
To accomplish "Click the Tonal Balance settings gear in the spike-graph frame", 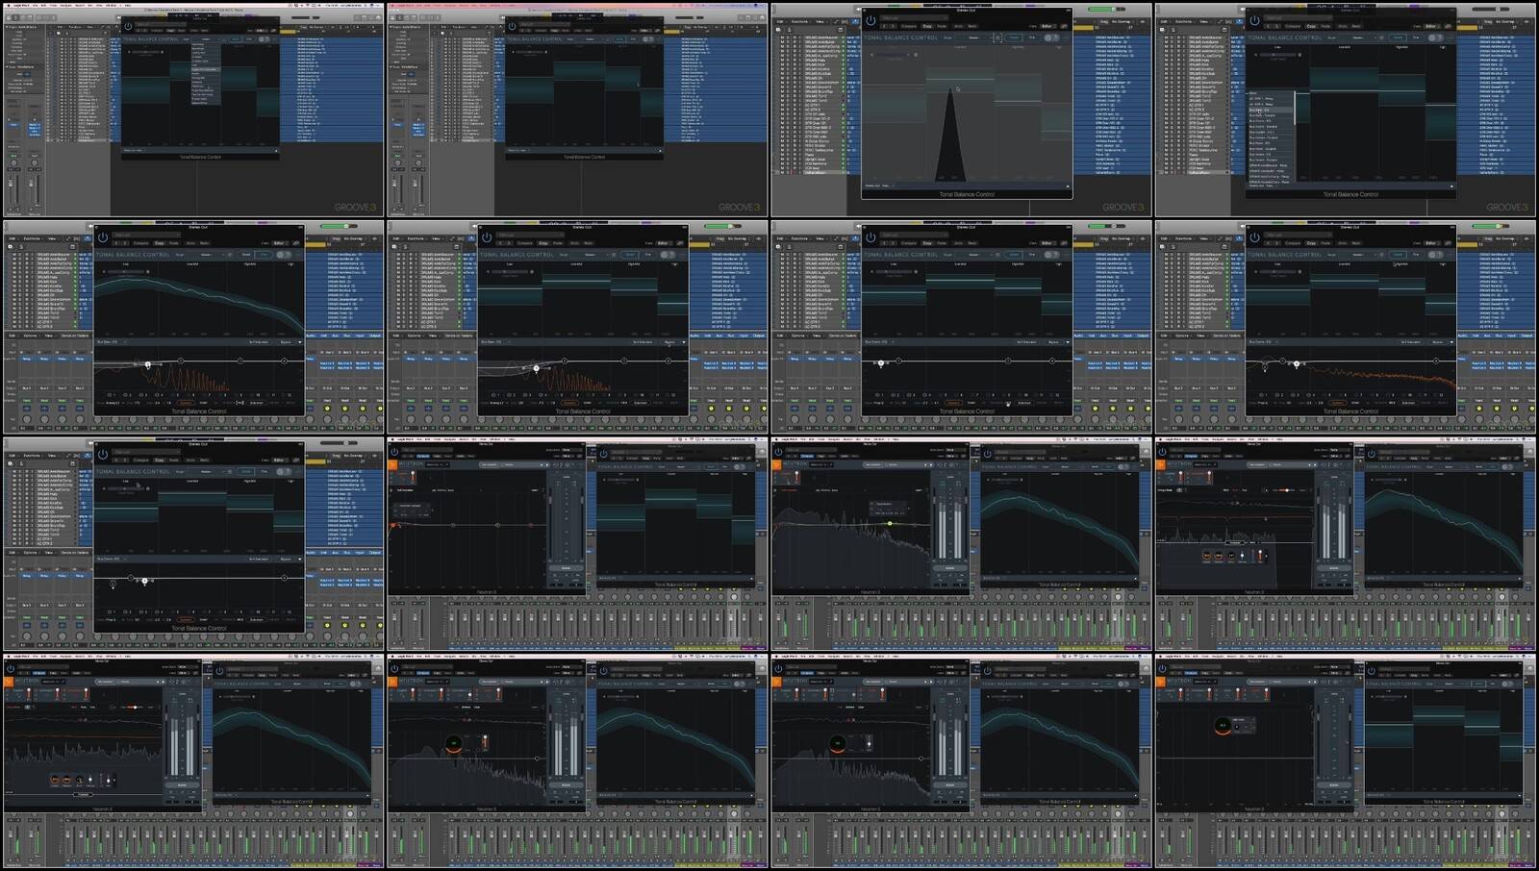I will [x=1047, y=37].
